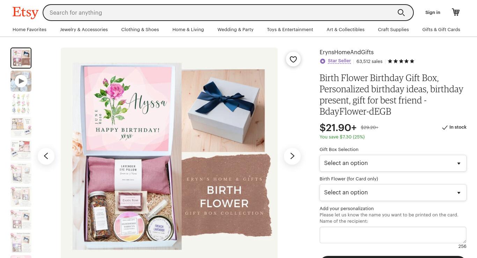Visit the ErynsHomeAndGifts shop link
Screen dimensions: 477x258
tap(346, 52)
